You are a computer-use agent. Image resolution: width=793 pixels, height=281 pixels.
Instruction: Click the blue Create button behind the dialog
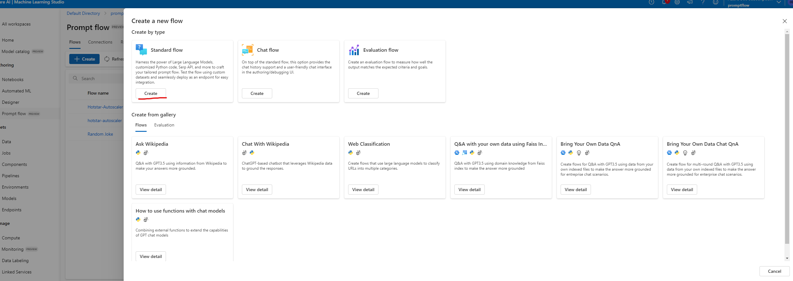(x=84, y=59)
